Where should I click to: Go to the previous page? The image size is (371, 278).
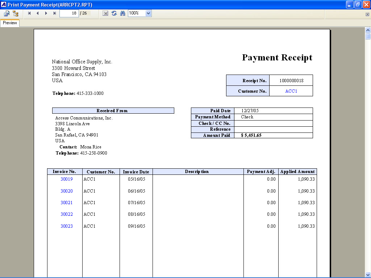[x=38, y=13]
